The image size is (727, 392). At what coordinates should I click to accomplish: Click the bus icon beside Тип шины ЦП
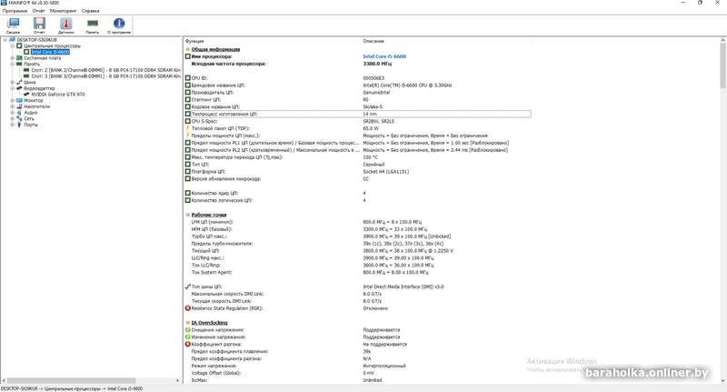[188, 286]
